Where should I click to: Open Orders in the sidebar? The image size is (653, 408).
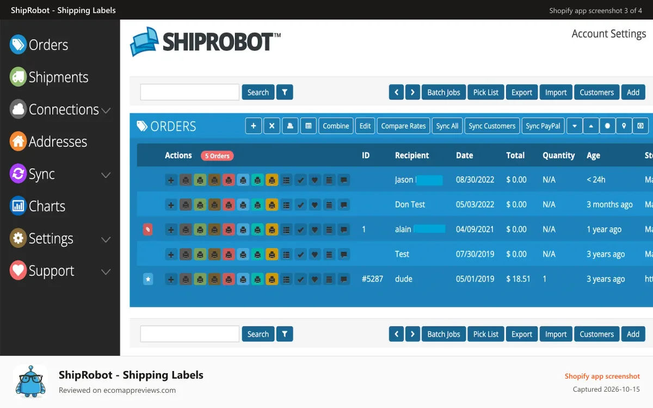(39, 45)
